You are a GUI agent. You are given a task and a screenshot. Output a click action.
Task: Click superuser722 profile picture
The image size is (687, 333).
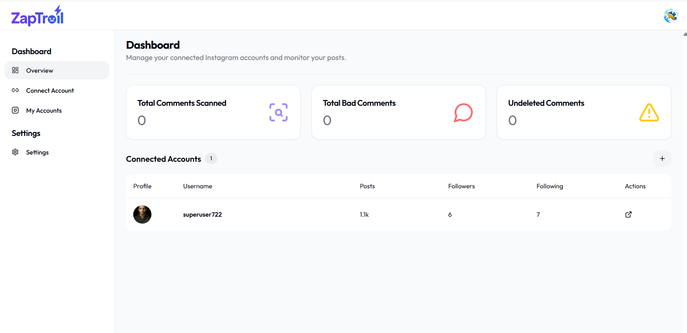[x=142, y=214]
